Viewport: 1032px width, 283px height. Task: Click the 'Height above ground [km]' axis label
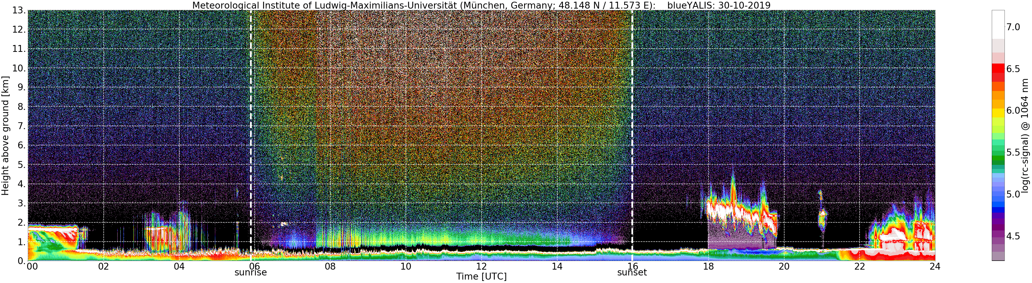[x=5, y=135]
